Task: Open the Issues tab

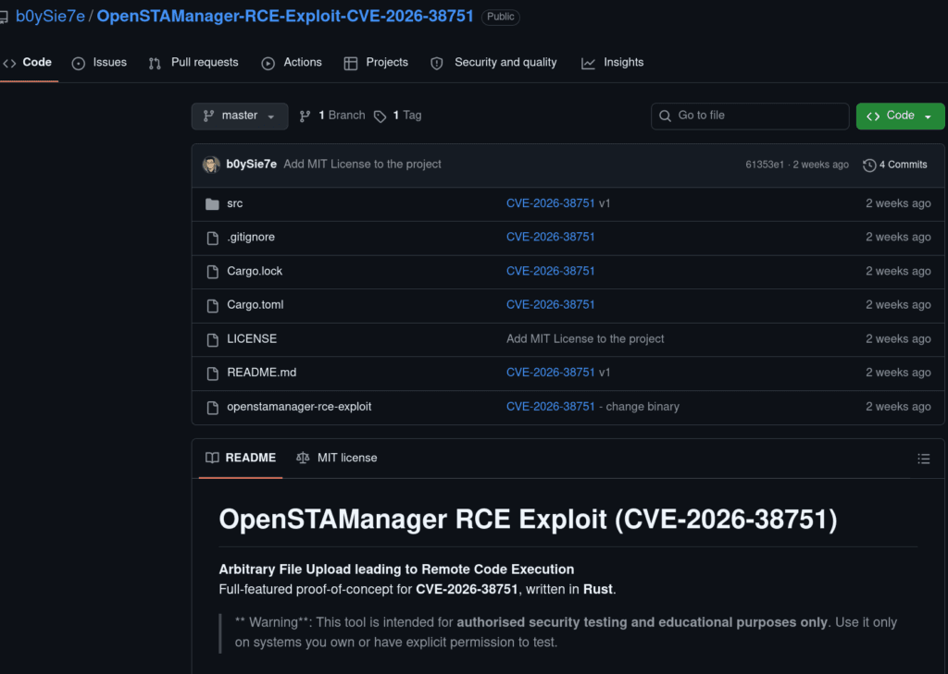Action: [99, 62]
